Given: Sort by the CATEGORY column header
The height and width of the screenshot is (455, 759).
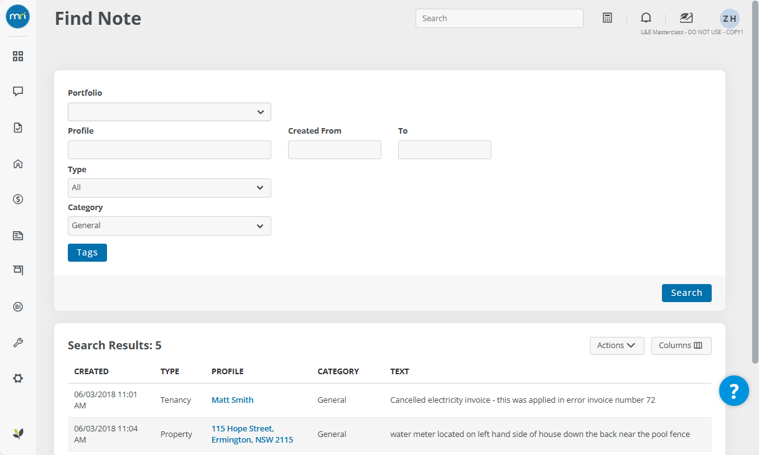Looking at the screenshot, I should (x=338, y=372).
